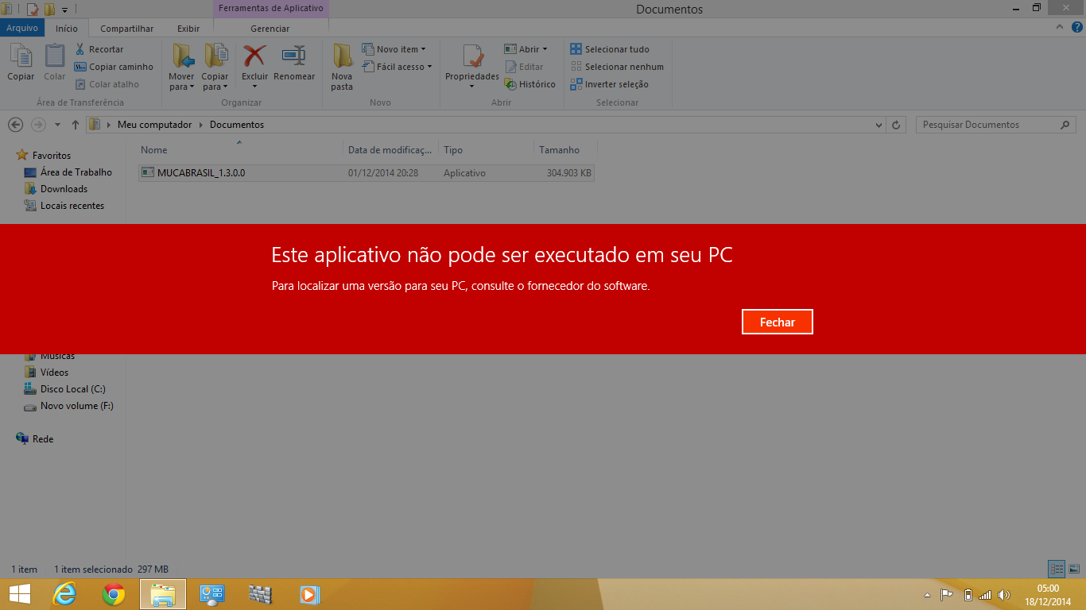Select the MUCABRASIL_1.3.0.0 file
1086x610 pixels.
pyautogui.click(x=200, y=172)
